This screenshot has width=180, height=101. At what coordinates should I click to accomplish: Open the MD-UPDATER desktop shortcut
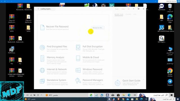[162, 28]
